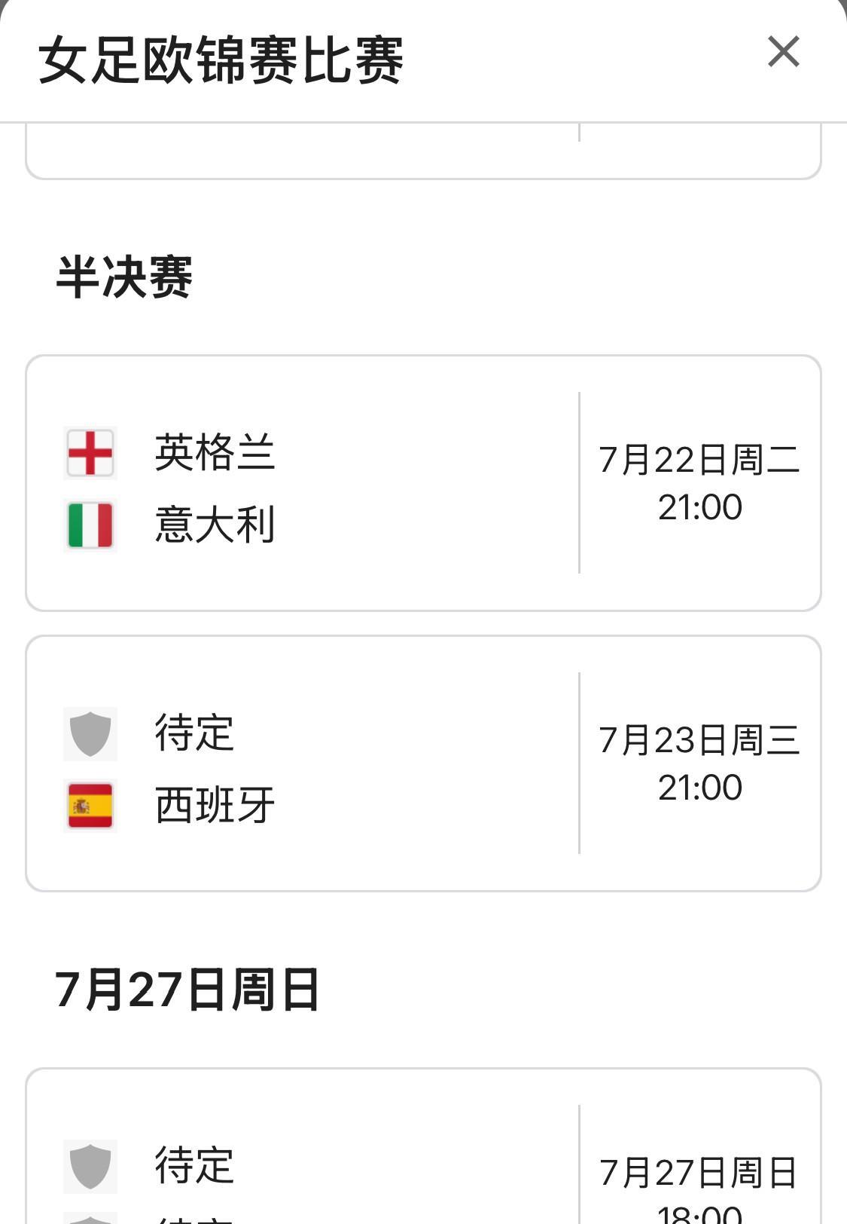
Task: Tap the gray shield in the 18:00 match
Action: [90, 1166]
